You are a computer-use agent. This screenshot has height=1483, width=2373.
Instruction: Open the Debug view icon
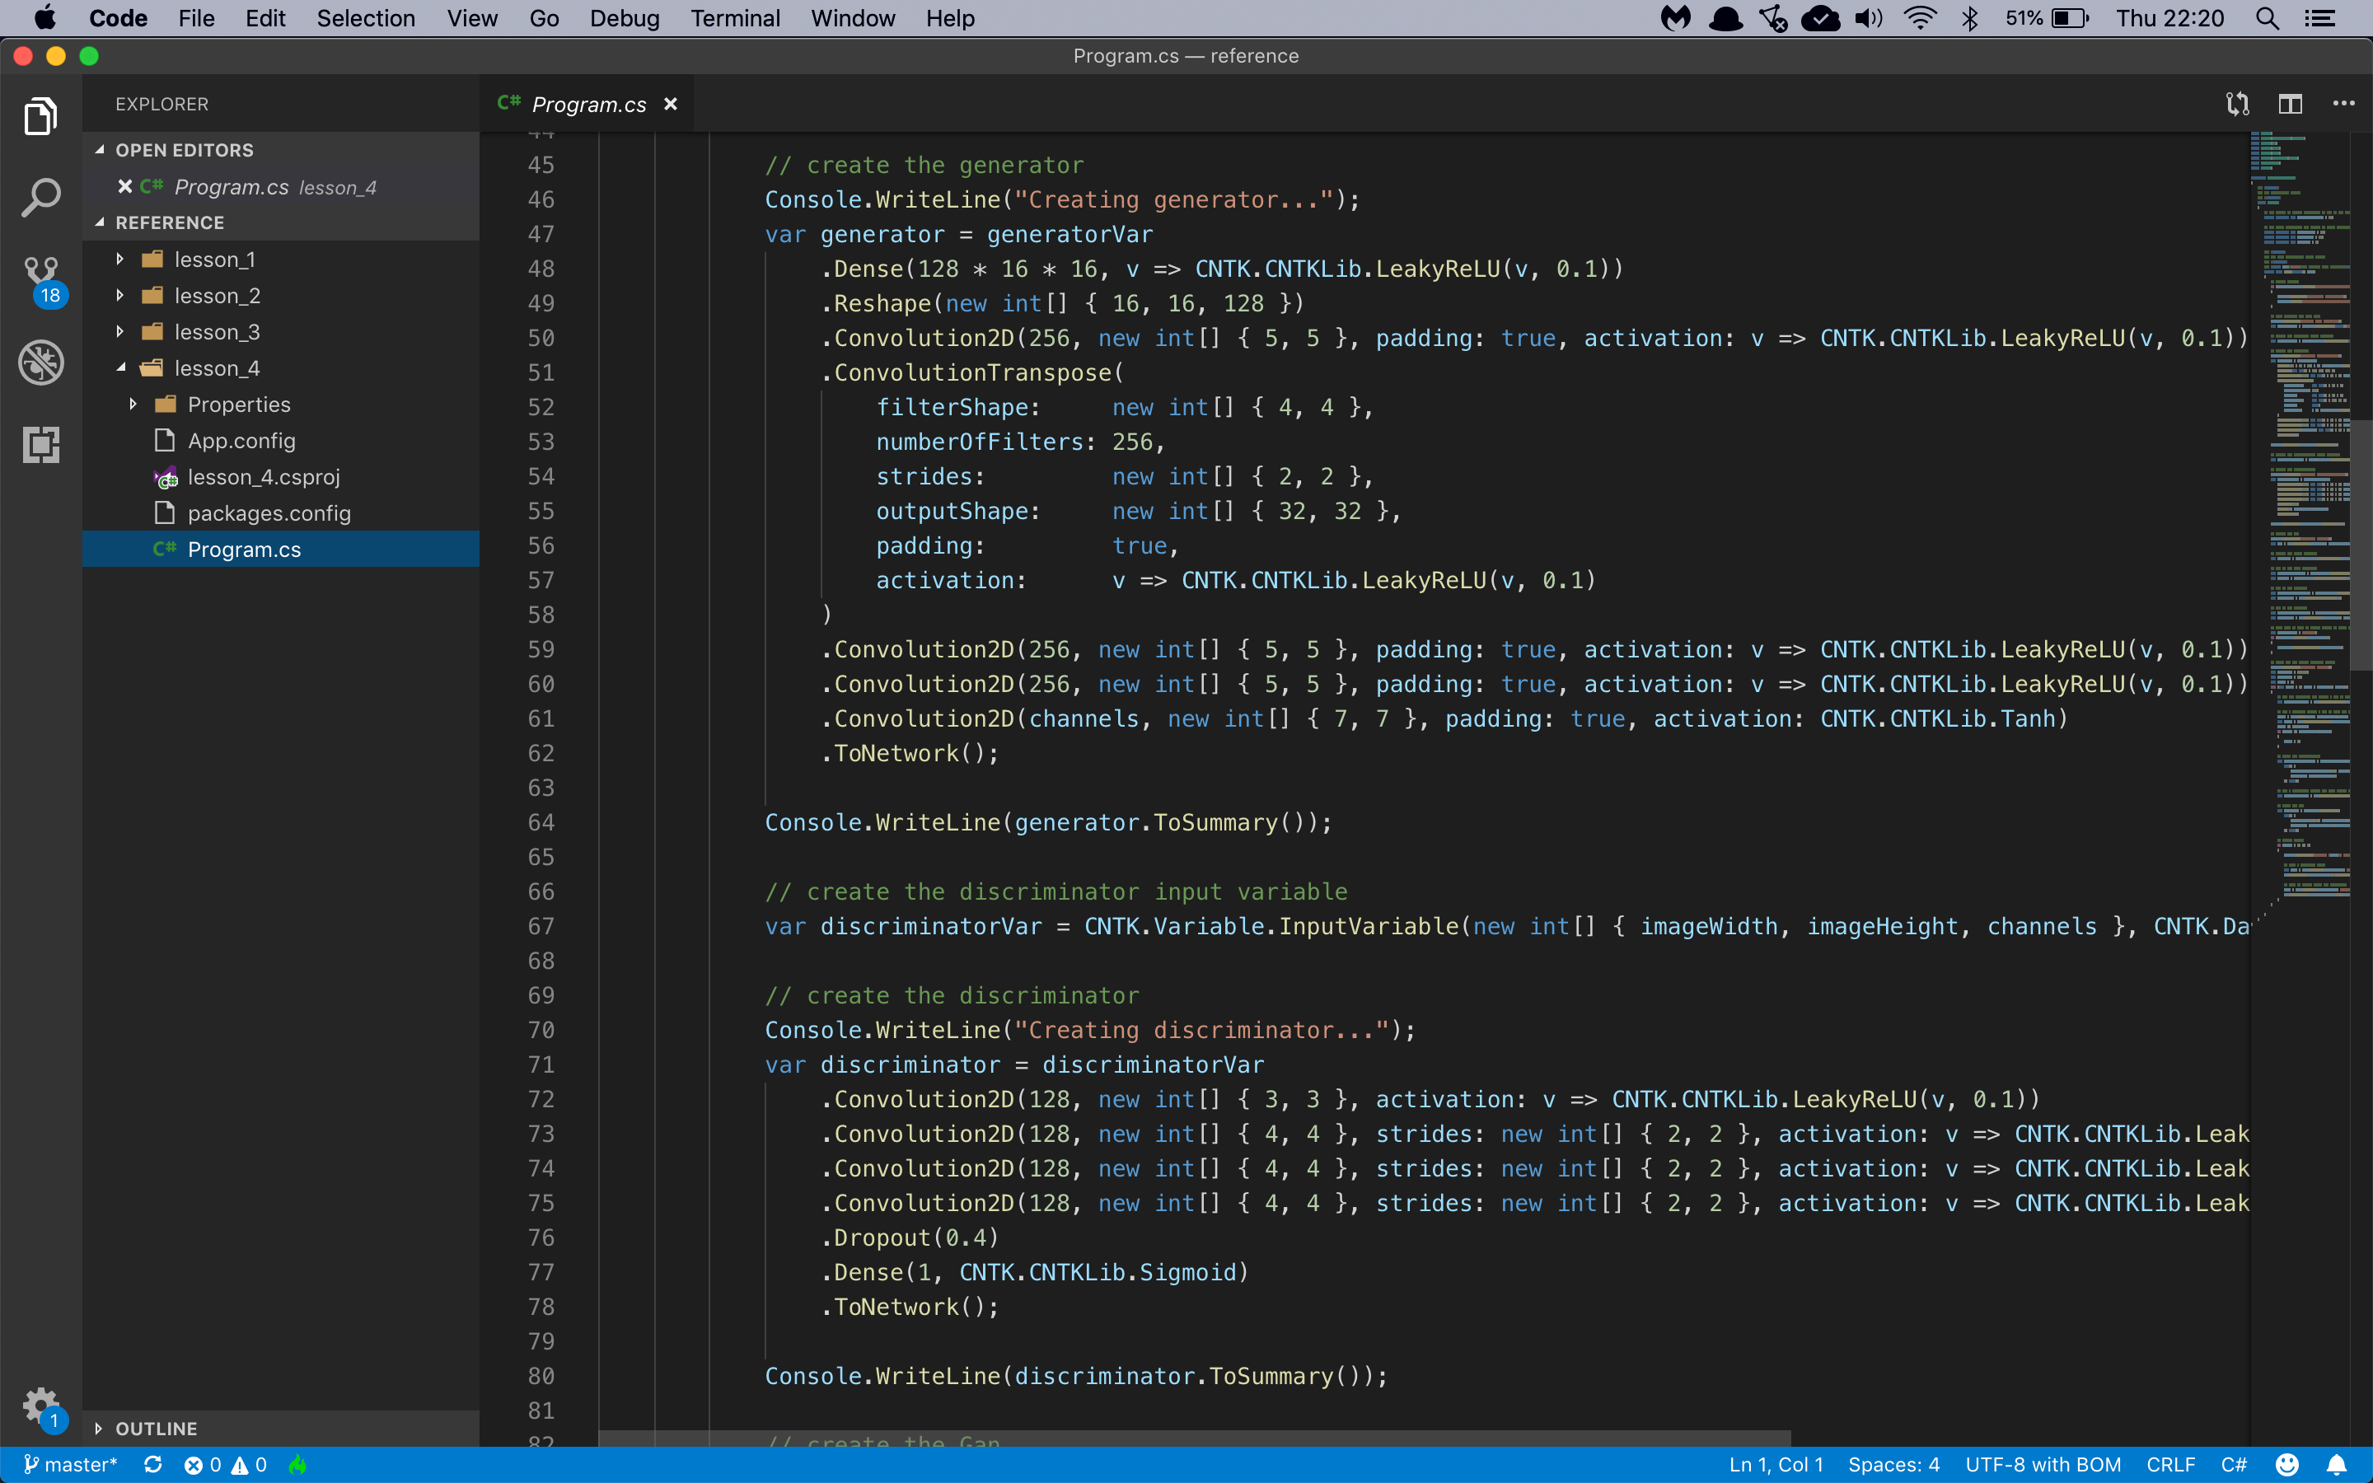click(x=40, y=363)
